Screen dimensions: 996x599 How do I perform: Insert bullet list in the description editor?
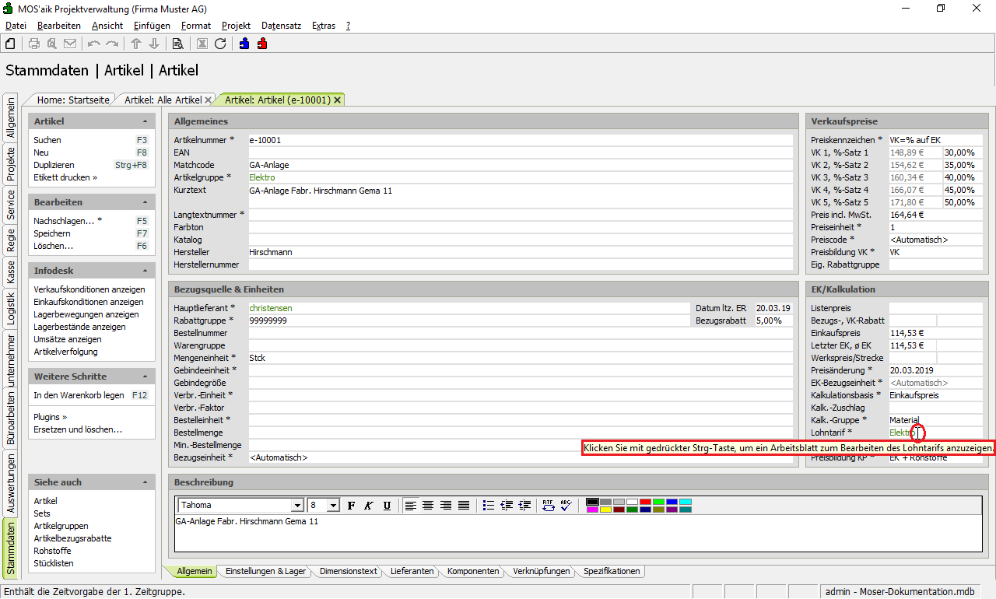pos(488,506)
